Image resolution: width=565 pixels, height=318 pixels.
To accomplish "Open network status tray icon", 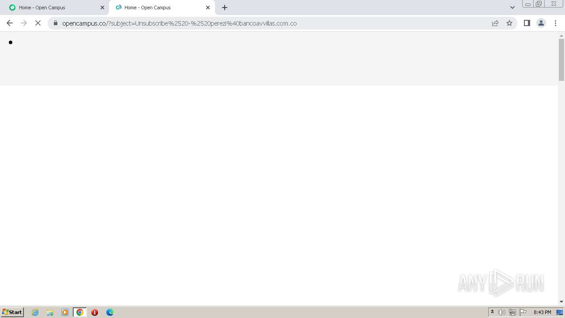I will click(512, 312).
